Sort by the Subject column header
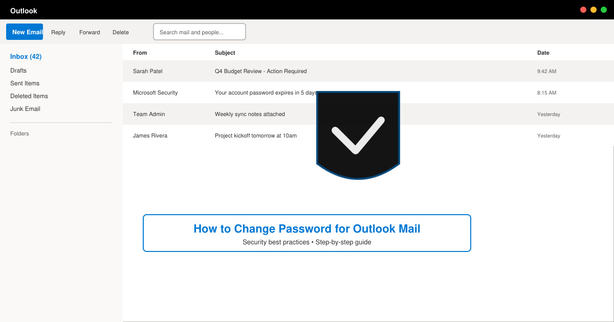This screenshot has width=614, height=322. (225, 53)
